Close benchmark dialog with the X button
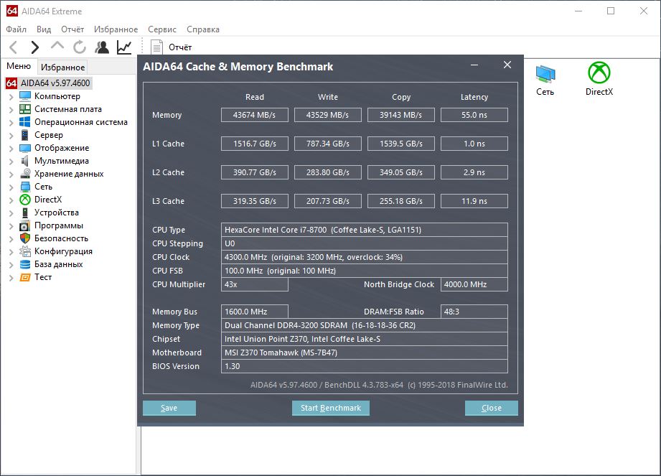Image resolution: width=661 pixels, height=476 pixels. click(x=507, y=65)
